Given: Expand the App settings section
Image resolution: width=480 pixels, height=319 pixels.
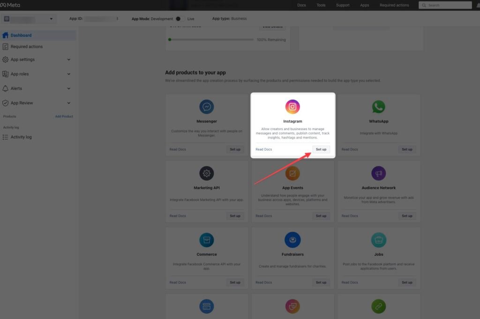Looking at the screenshot, I should (x=68, y=59).
